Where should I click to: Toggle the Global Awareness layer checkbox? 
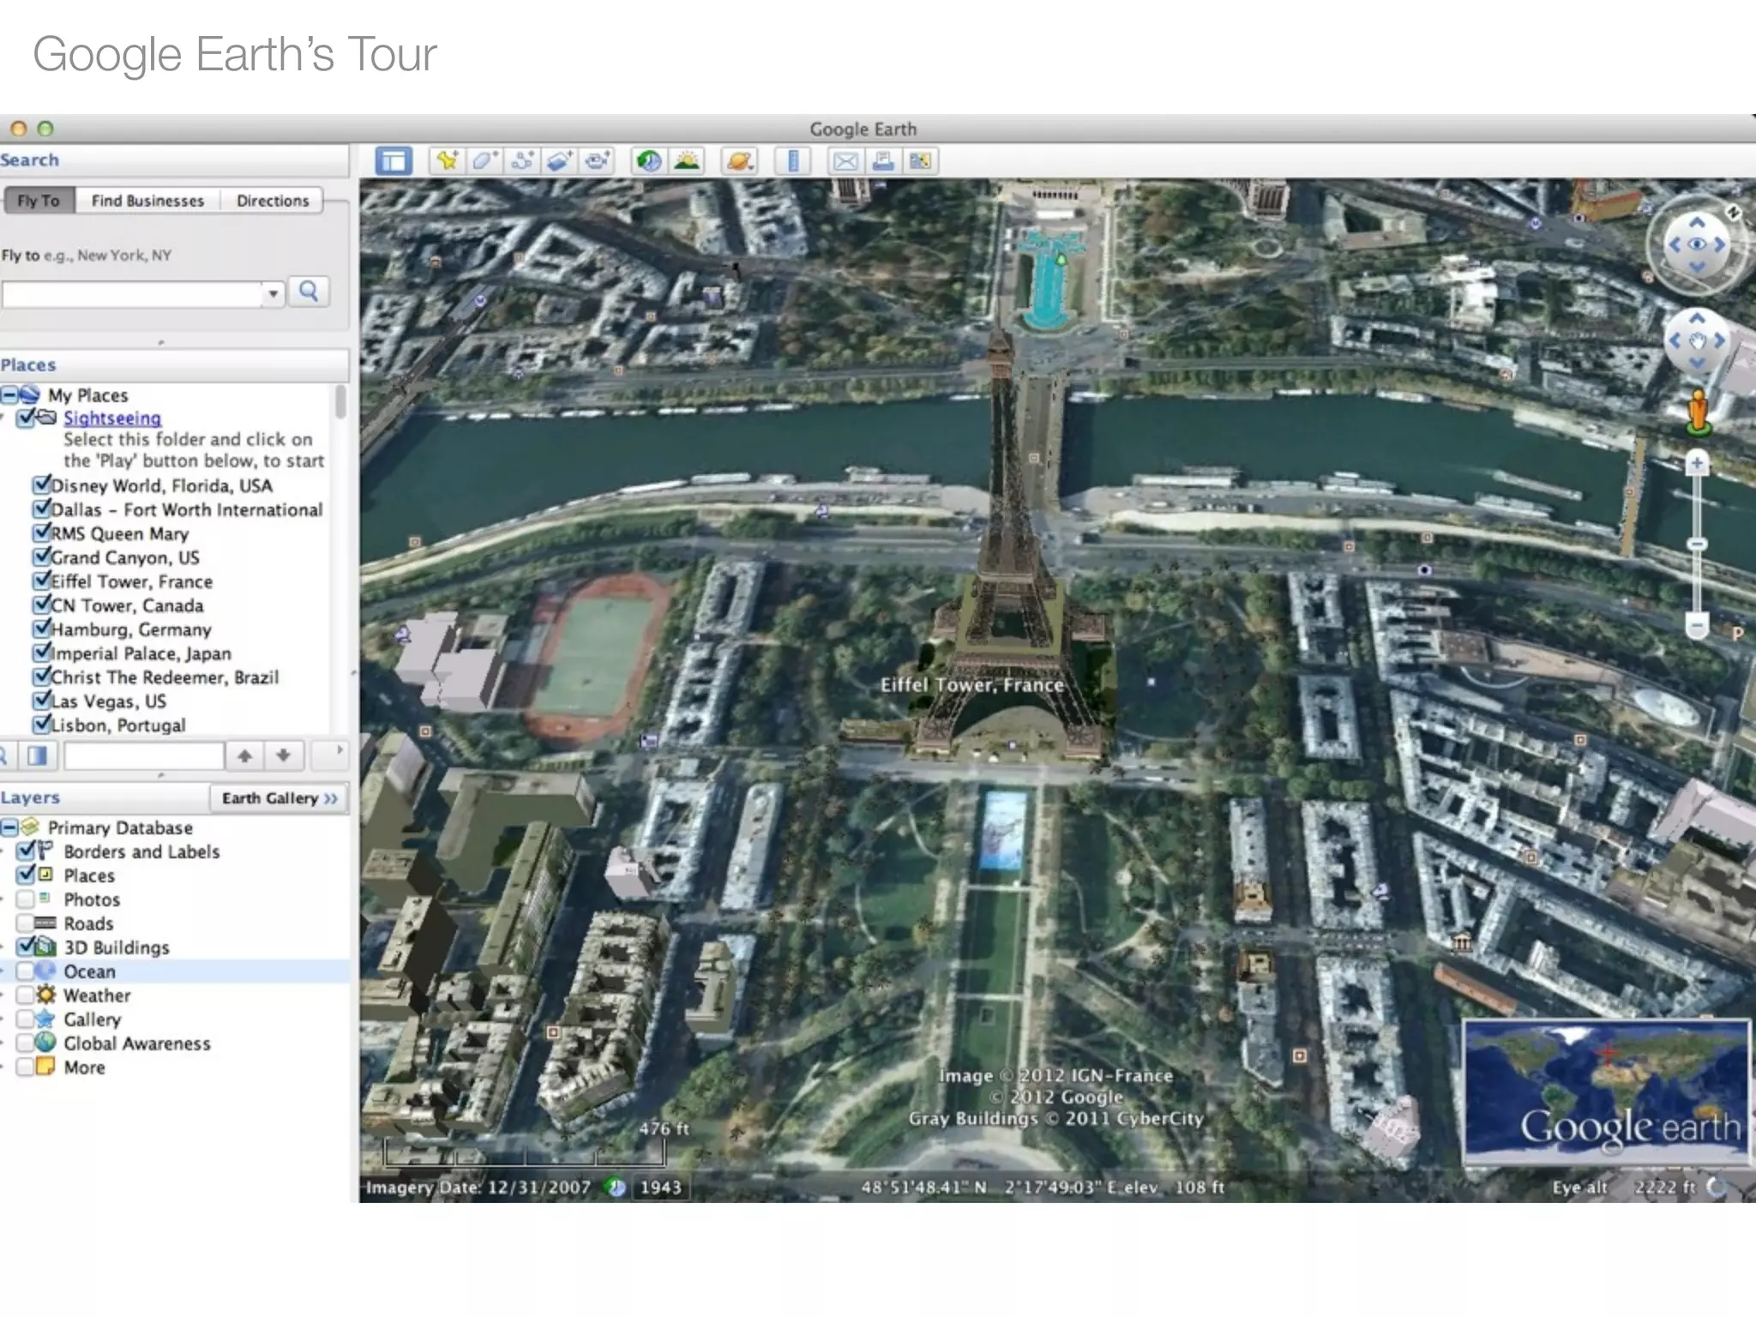[26, 1043]
